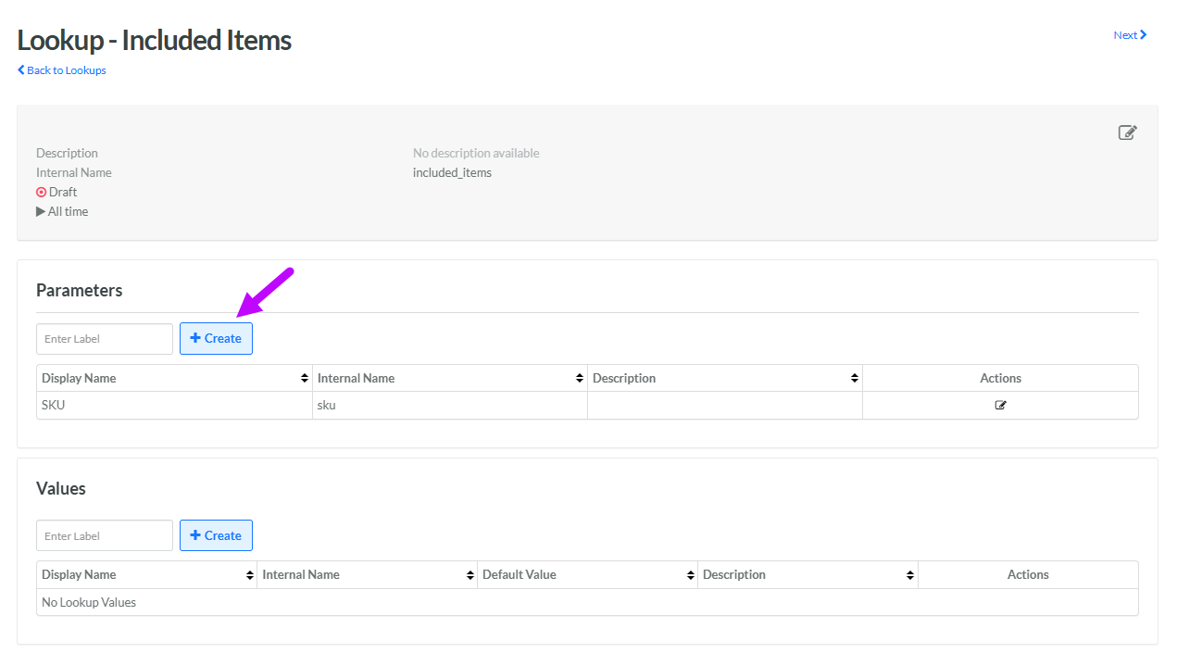Sort Parameters by Display Name sort icon
This screenshot has width=1177, height=653.
click(x=305, y=379)
